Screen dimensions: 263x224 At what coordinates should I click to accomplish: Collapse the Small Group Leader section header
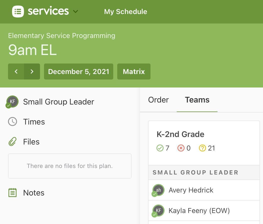coord(195,172)
